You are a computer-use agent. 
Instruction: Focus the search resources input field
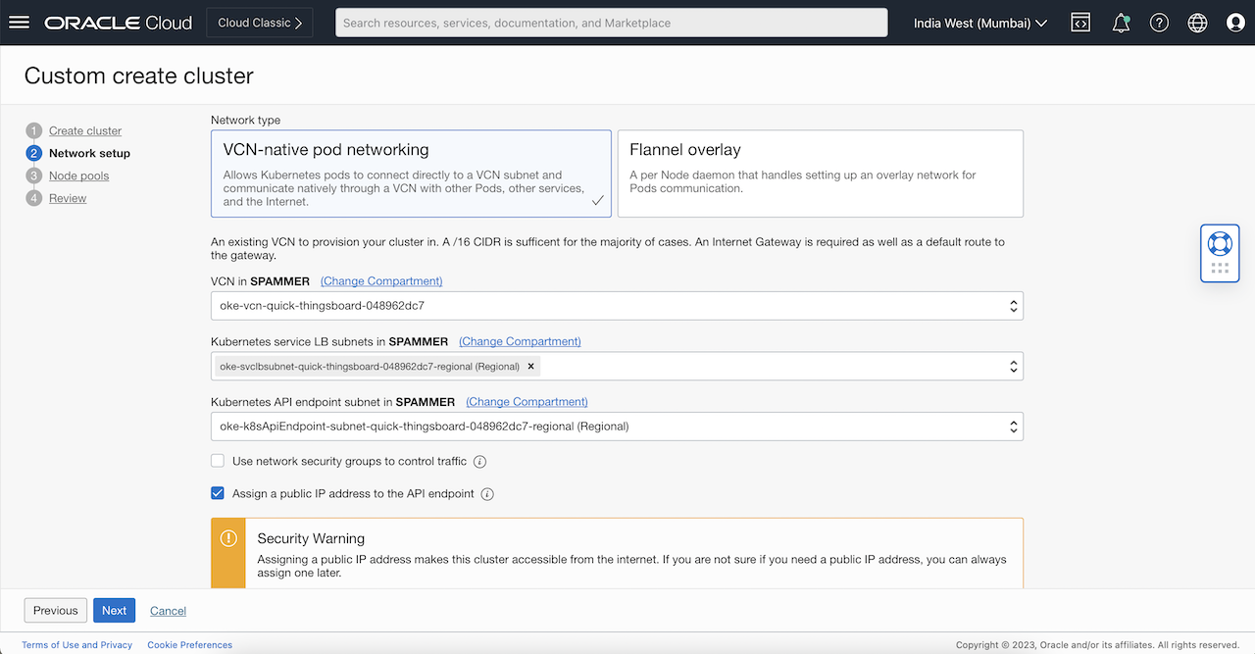point(611,23)
